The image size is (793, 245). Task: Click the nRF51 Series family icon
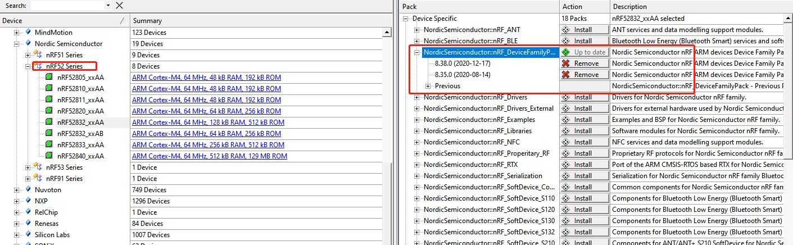tap(38, 55)
